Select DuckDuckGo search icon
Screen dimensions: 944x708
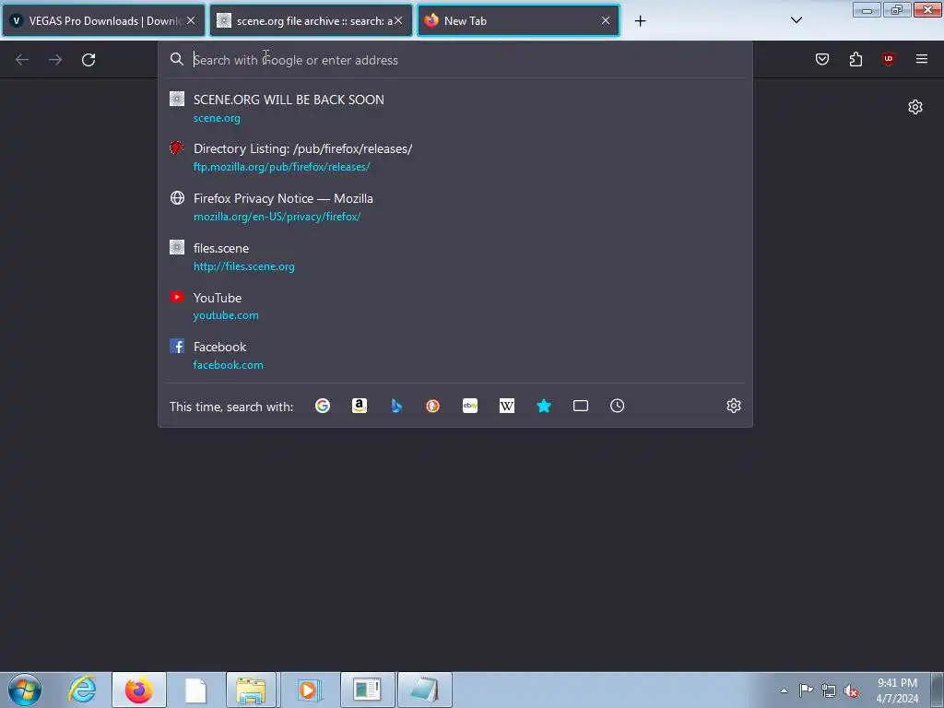(x=433, y=406)
